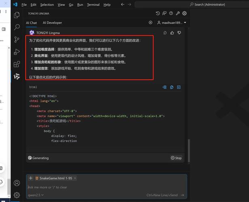Give the response a thumbs up
The height and width of the screenshot is (202, 249).
[x=172, y=32]
